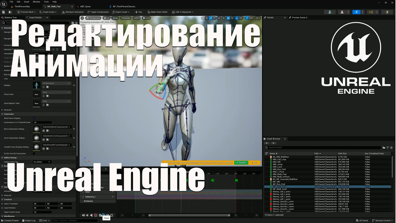Open the LOD 0 menu
This screenshot has width=396, height=223.
coord(136,18)
